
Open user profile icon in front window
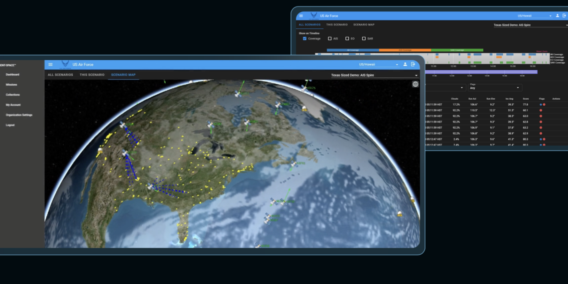(x=406, y=64)
